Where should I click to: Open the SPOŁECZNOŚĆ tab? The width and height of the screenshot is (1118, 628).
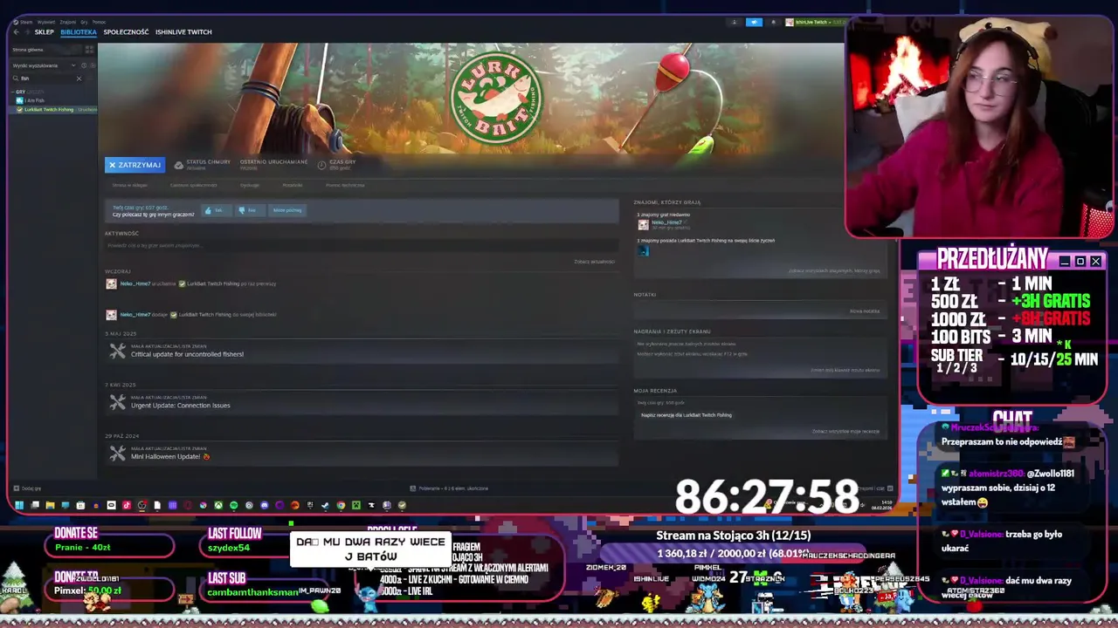pyautogui.click(x=126, y=32)
